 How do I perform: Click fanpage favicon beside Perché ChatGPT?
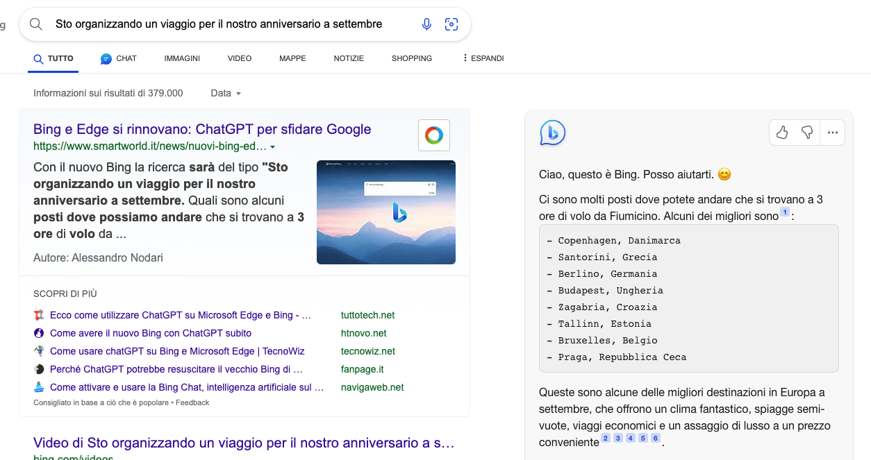(39, 369)
